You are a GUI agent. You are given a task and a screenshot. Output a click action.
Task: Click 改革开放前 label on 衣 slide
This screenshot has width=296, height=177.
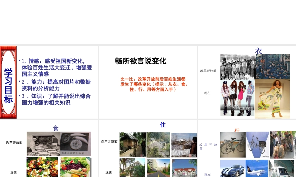click(208, 71)
